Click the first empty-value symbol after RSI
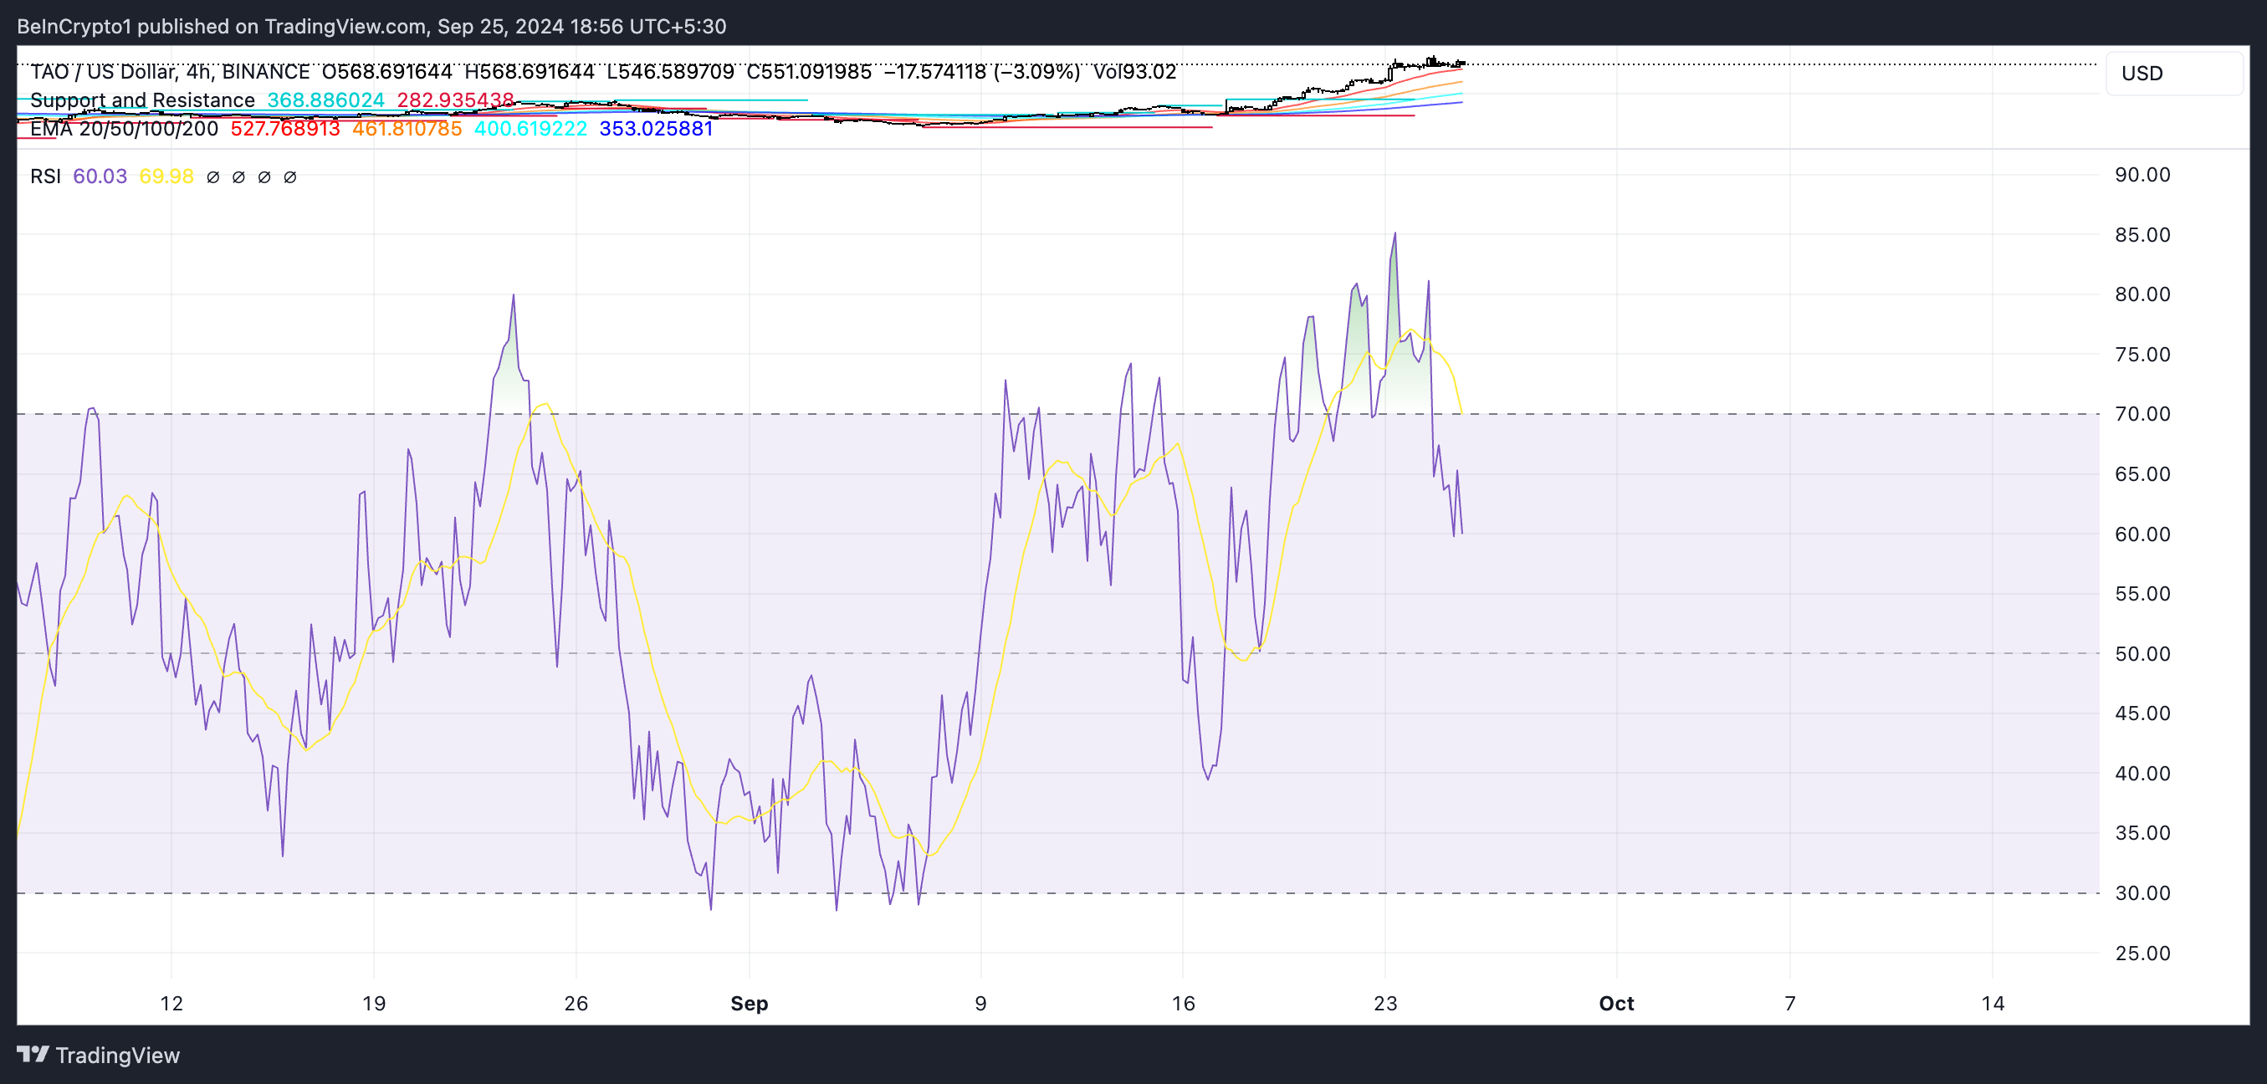The height and width of the screenshot is (1084, 2267). (213, 176)
